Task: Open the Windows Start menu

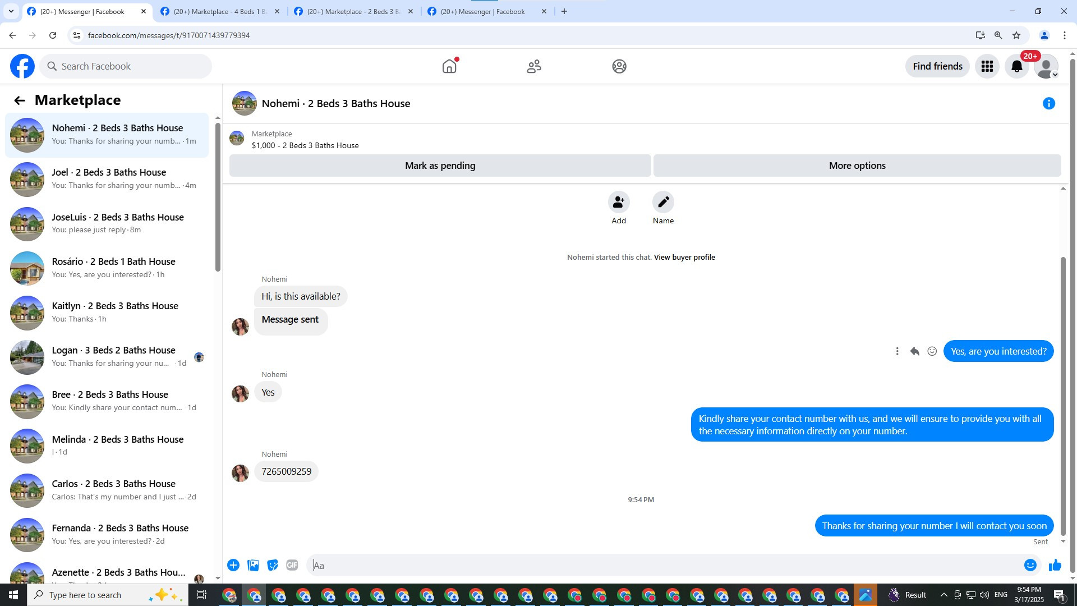Action: (x=13, y=595)
